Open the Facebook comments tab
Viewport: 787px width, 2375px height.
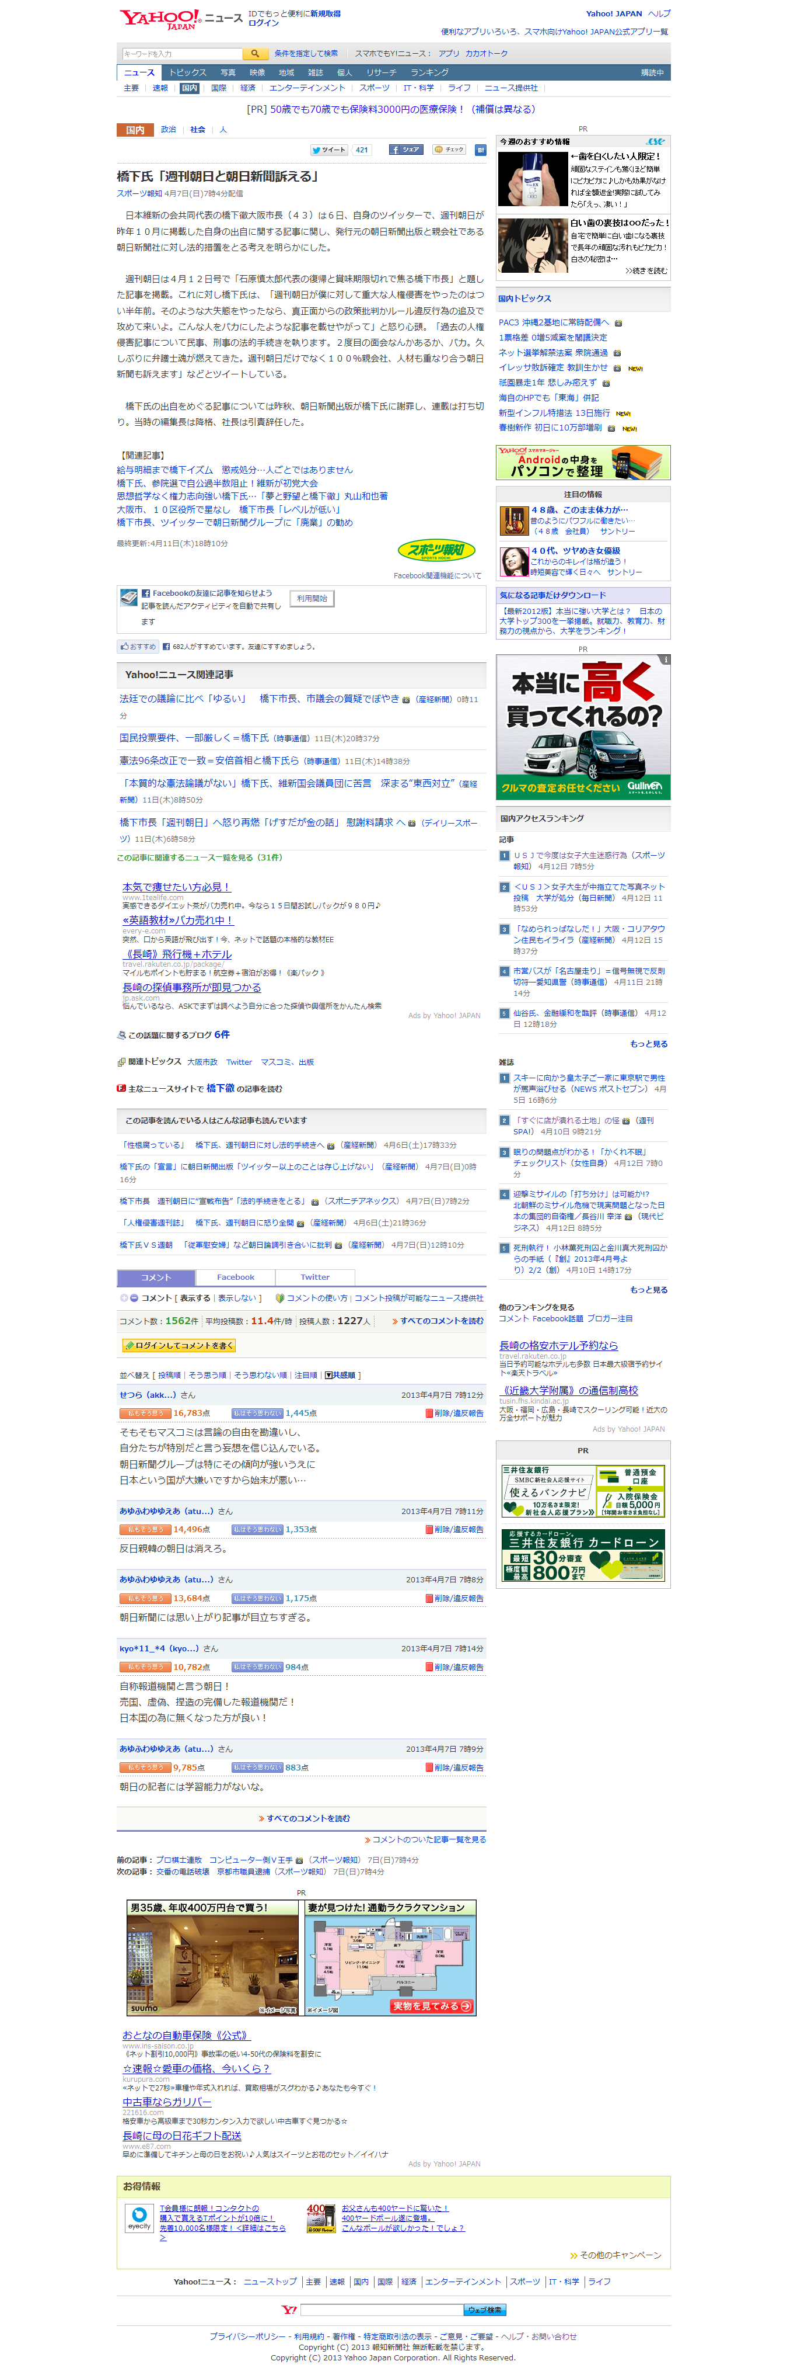point(236,1277)
